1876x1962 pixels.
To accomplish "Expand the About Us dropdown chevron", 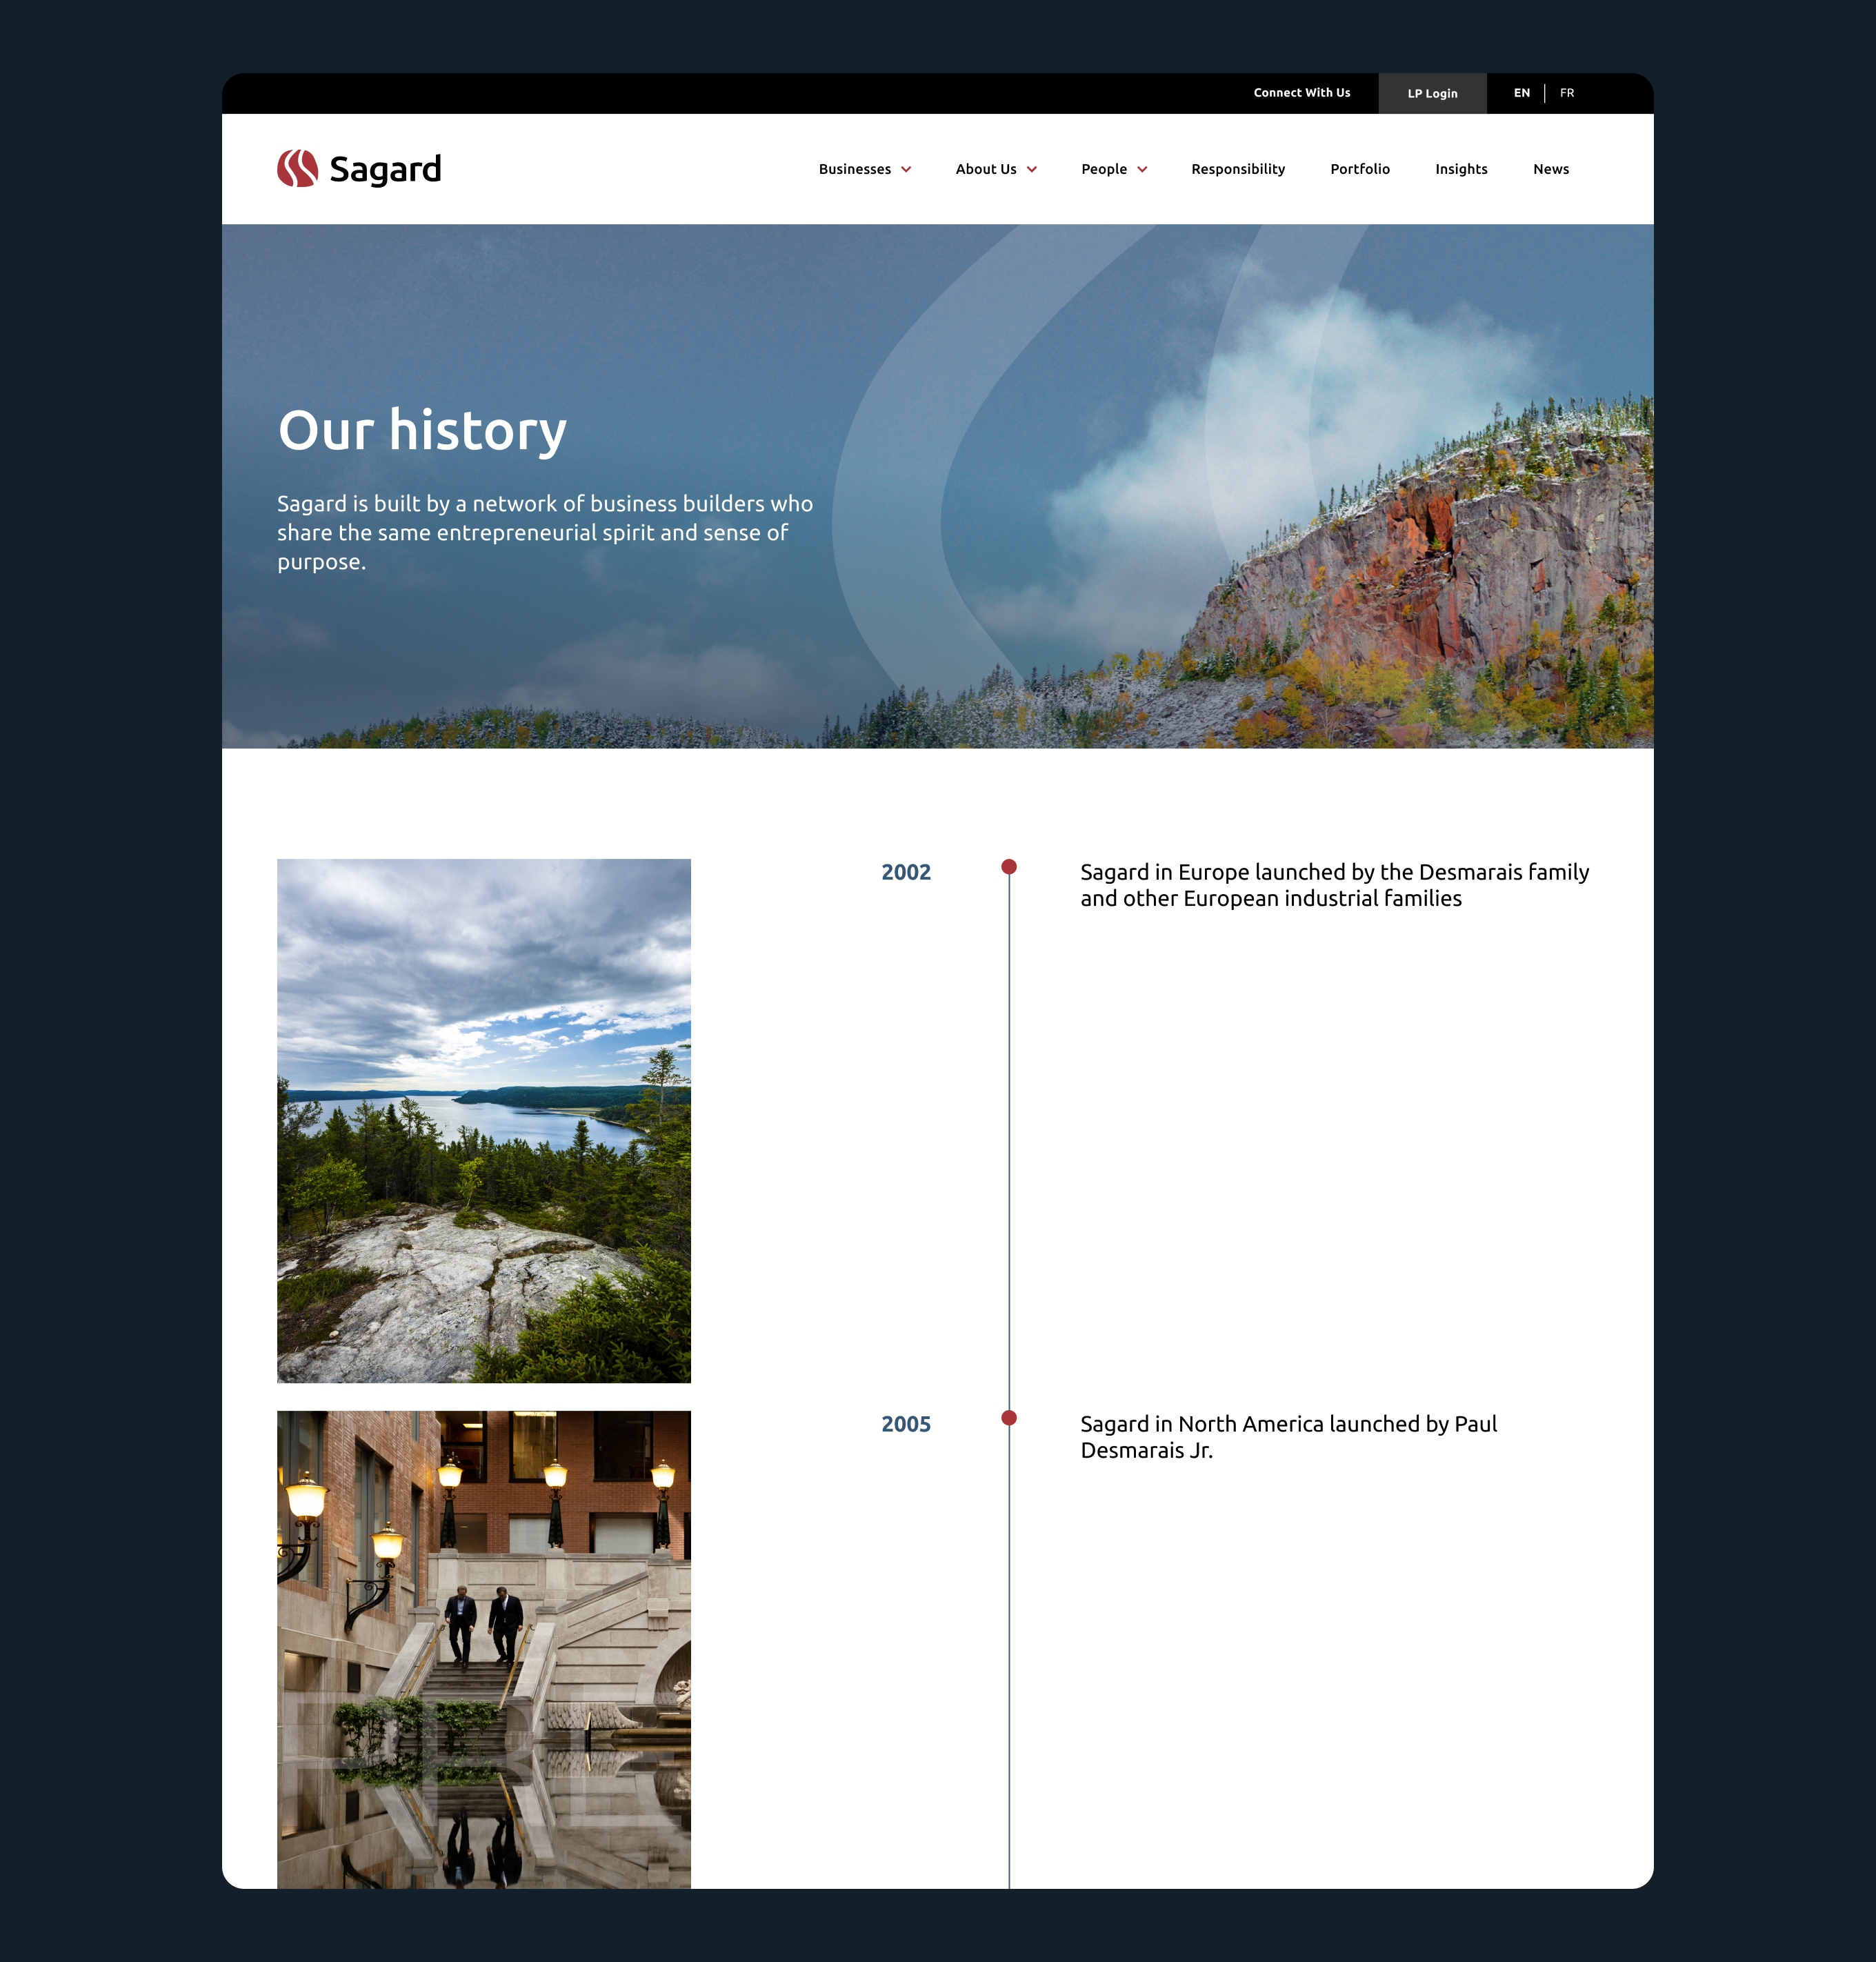I will [x=1032, y=170].
